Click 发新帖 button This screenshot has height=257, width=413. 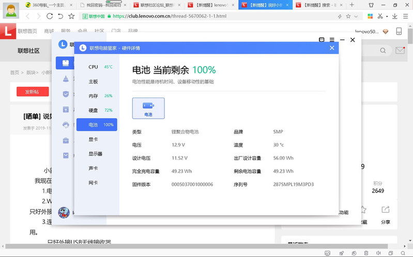click(33, 92)
